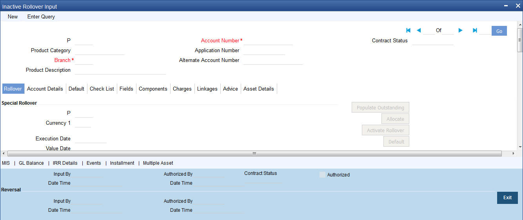Click the Exit button
Viewport: 523px width, 220px height.
tap(507, 198)
